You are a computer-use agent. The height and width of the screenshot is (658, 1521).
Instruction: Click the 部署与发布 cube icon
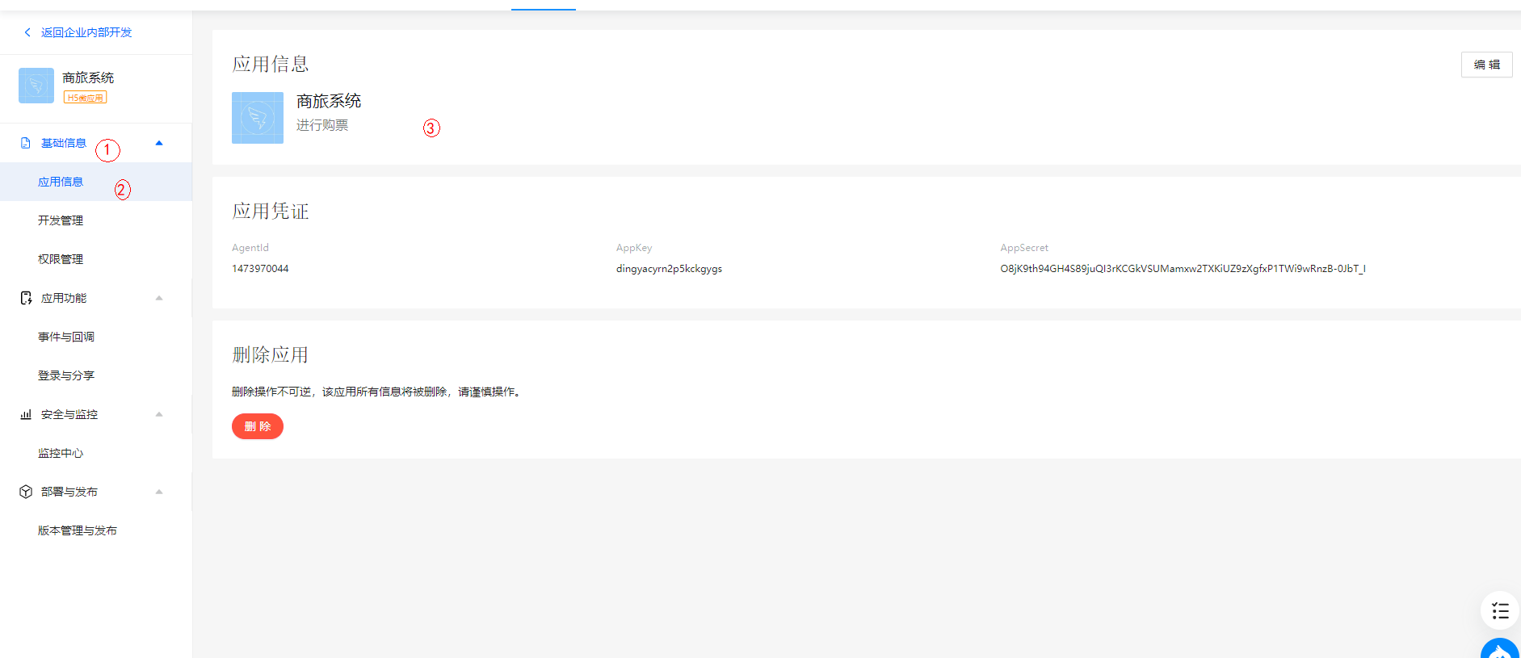click(x=26, y=492)
